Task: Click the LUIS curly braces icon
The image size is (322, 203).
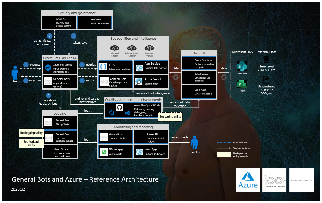Action: [x=103, y=67]
